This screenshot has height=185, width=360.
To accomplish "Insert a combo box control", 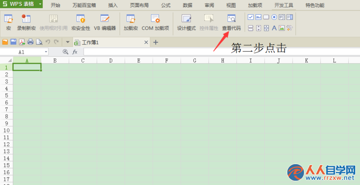I will (x=290, y=17).
